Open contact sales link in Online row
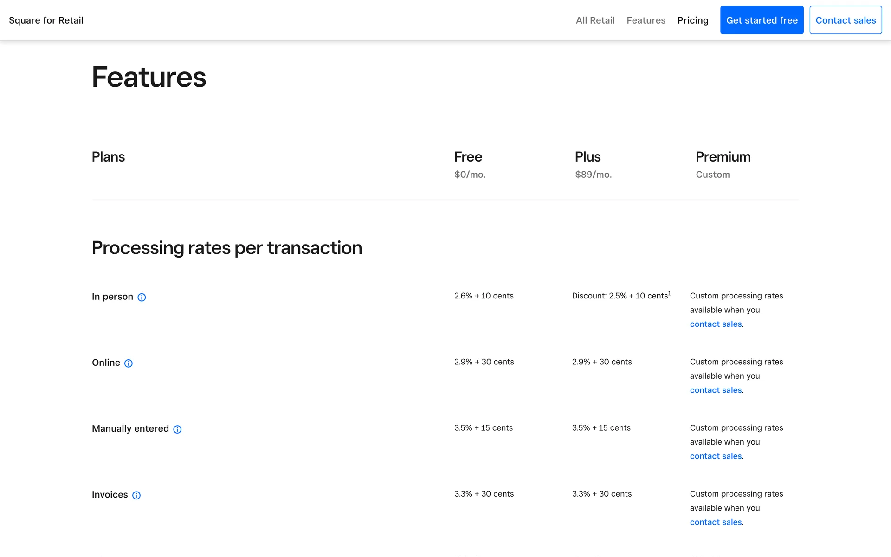This screenshot has width=891, height=557. [716, 390]
